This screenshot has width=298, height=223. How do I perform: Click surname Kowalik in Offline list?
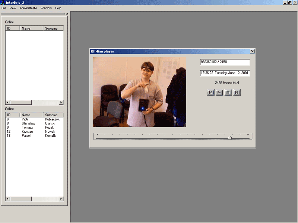[50, 136]
